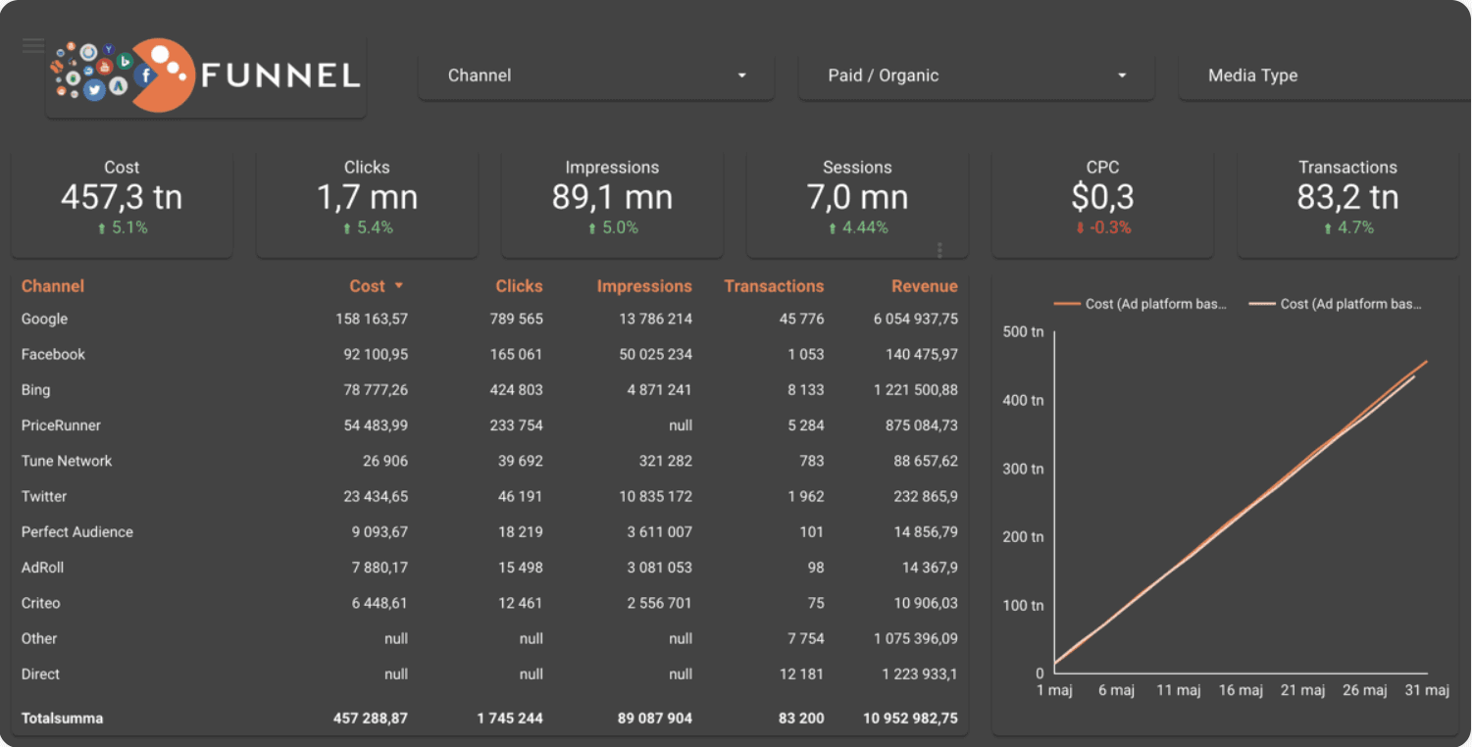Select the Criteo channel row
The height and width of the screenshot is (747, 1472).
click(489, 603)
